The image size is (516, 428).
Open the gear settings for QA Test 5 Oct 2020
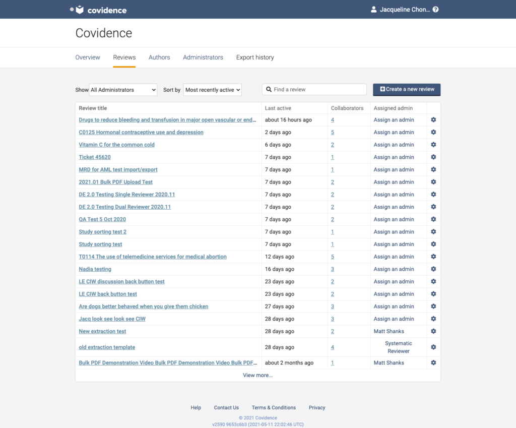coord(433,219)
